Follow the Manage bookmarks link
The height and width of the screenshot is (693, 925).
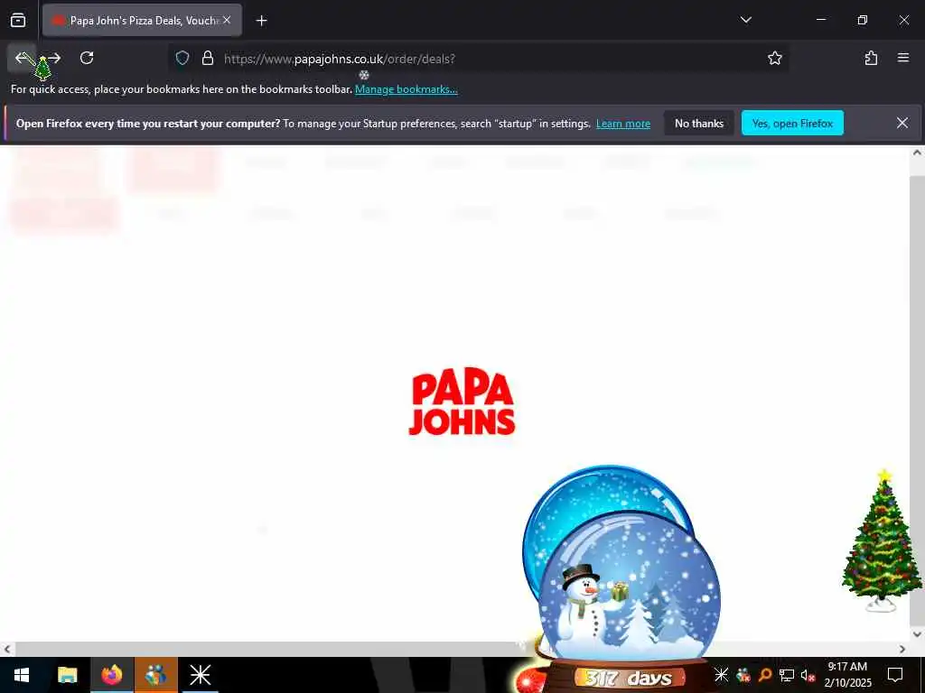[406, 89]
